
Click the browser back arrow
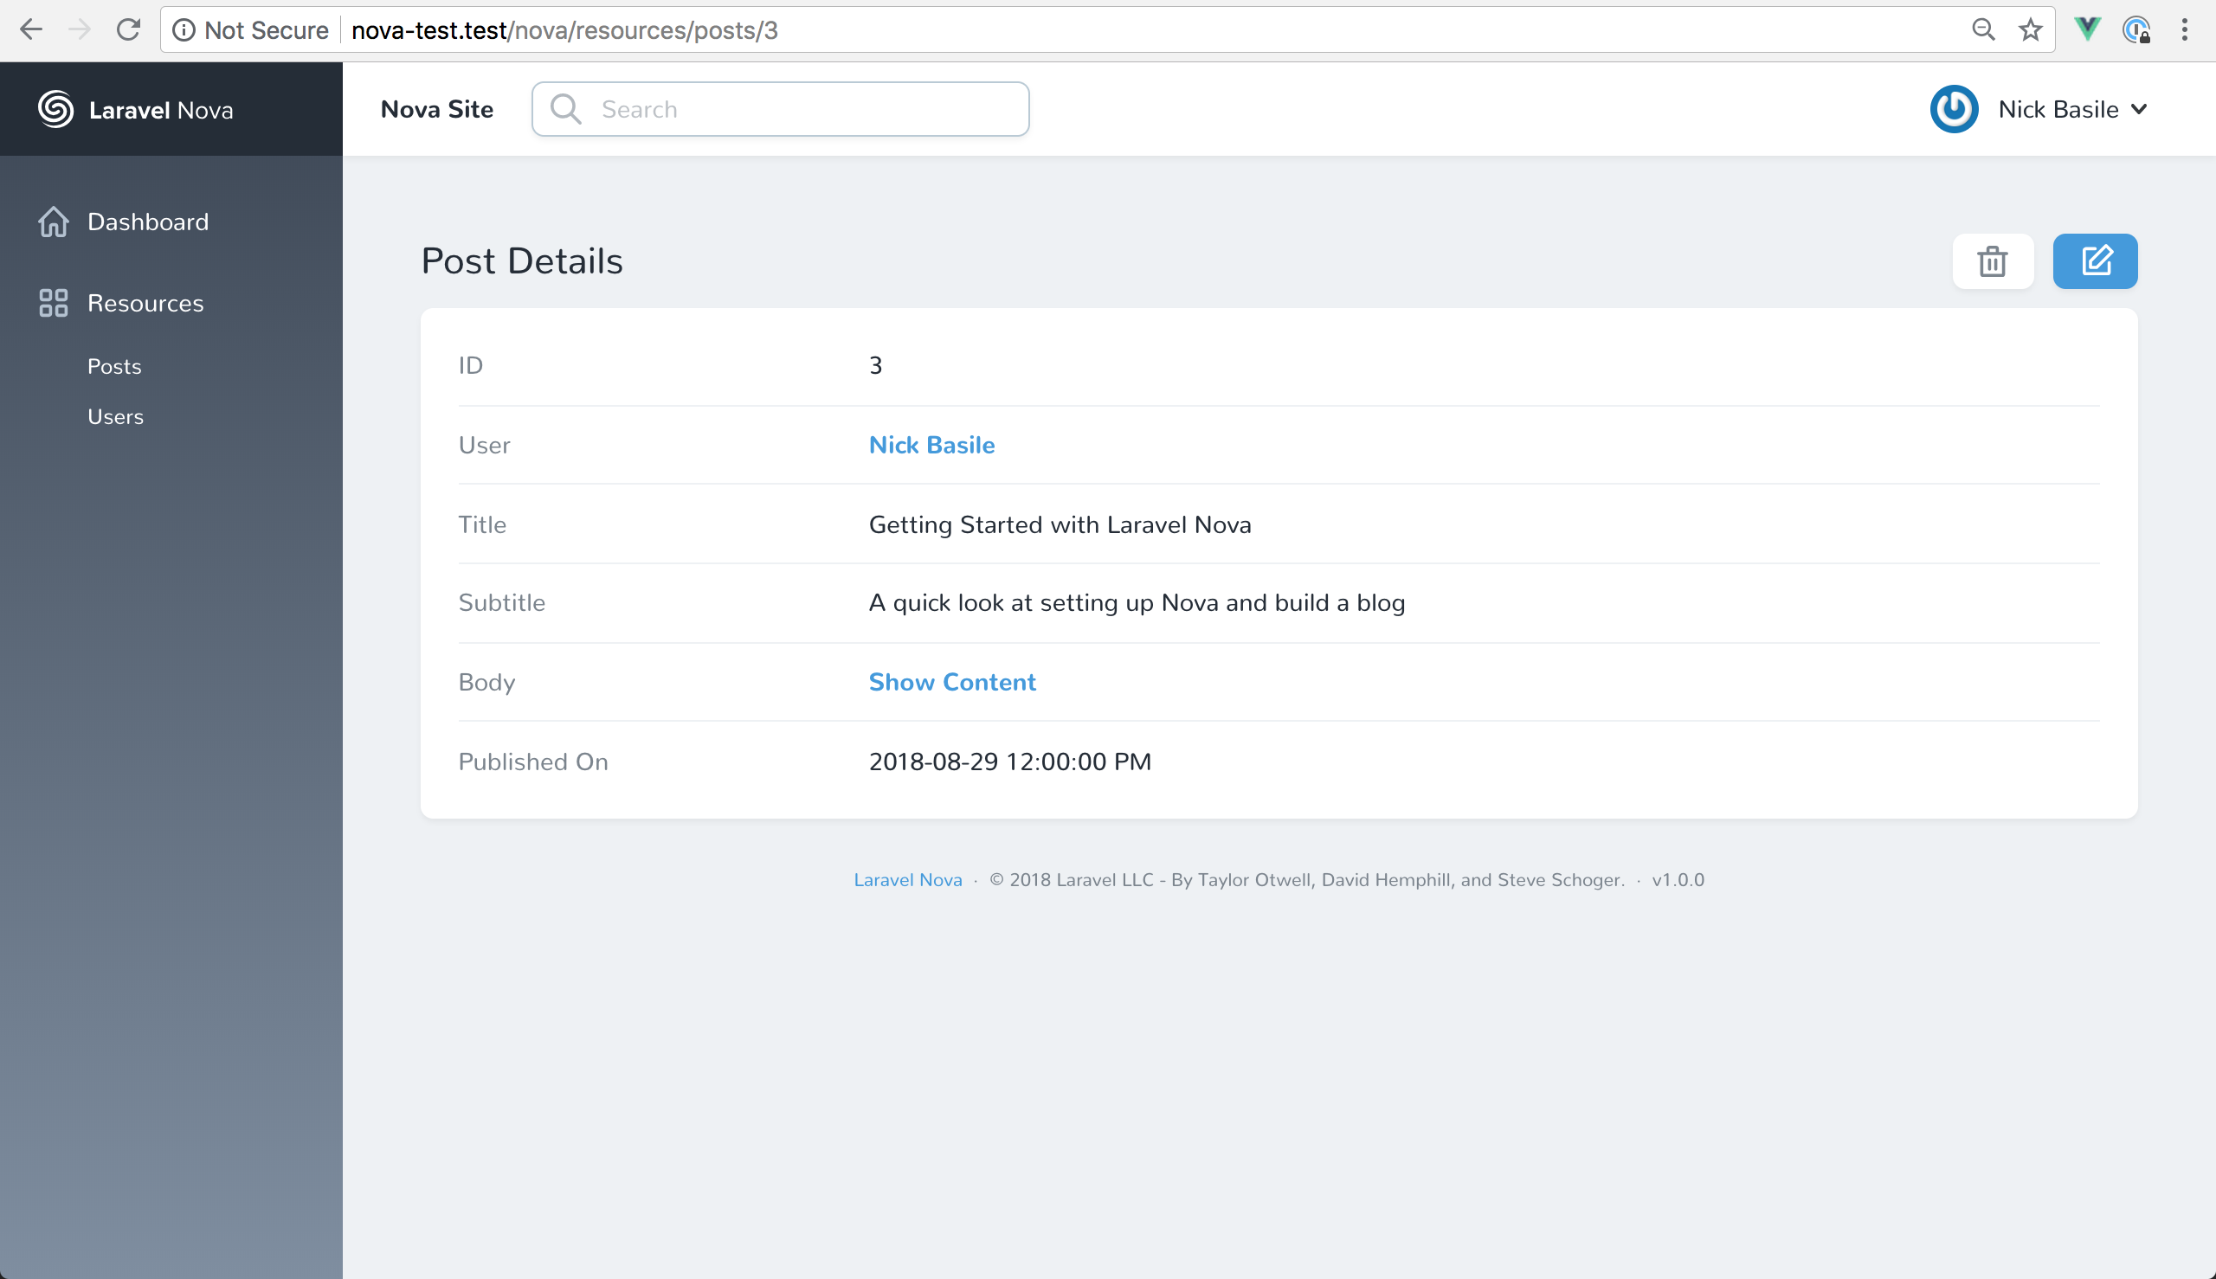tap(31, 30)
